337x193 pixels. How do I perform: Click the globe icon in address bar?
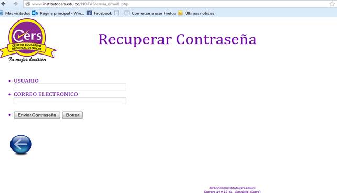coord(28,4)
